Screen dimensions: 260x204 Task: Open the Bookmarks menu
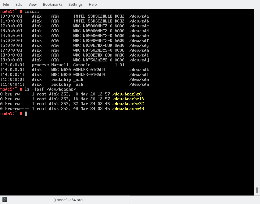[52, 5]
